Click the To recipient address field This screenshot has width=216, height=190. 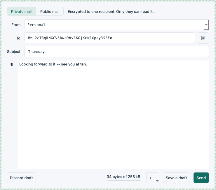pos(110,38)
